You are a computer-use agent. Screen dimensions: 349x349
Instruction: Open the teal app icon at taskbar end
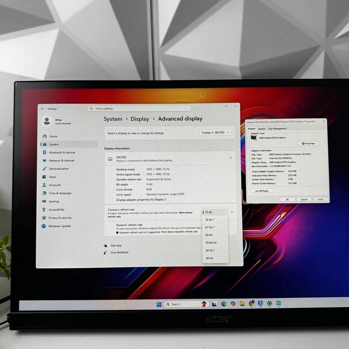(278, 303)
